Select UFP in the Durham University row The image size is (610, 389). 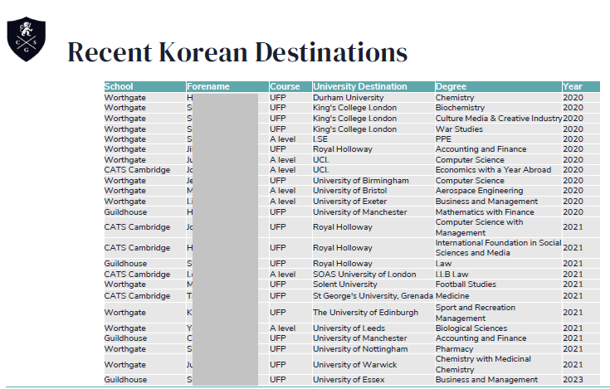point(290,98)
